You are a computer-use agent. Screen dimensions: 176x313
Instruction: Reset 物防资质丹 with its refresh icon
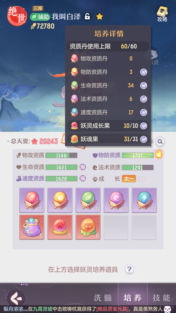[x=143, y=72]
